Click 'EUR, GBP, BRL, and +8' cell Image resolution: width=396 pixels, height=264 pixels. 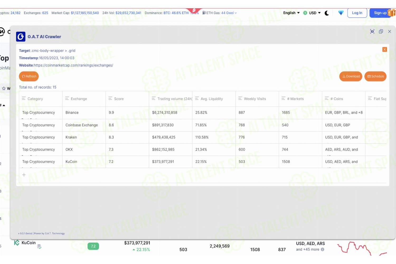click(x=344, y=113)
